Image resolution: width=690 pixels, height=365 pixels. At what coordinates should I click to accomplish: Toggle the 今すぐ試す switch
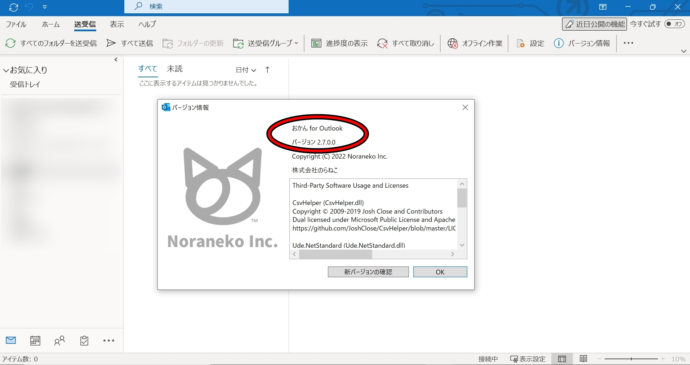pos(675,24)
